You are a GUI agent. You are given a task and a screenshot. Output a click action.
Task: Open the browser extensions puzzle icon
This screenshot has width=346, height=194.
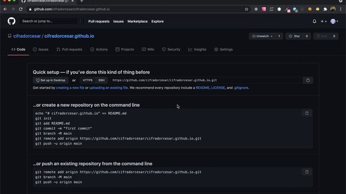325,9
